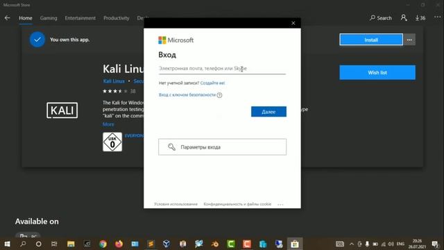Click the taskbar clock and date
Screen dimensions: 444x250
click(417, 244)
